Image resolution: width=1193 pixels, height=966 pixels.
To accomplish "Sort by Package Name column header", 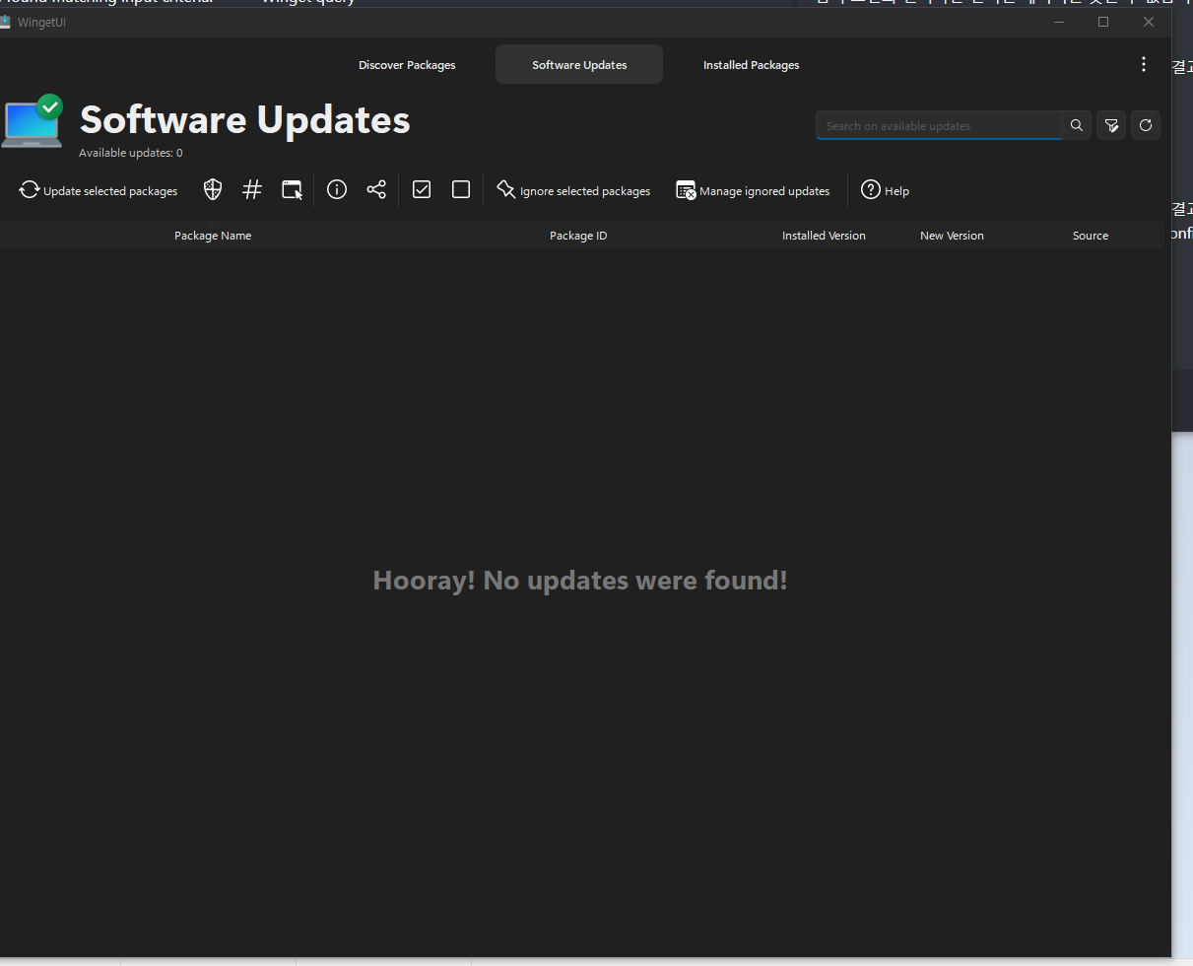I will pos(213,236).
